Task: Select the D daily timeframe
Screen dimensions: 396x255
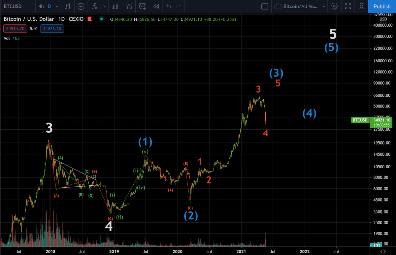Action: [x=49, y=6]
